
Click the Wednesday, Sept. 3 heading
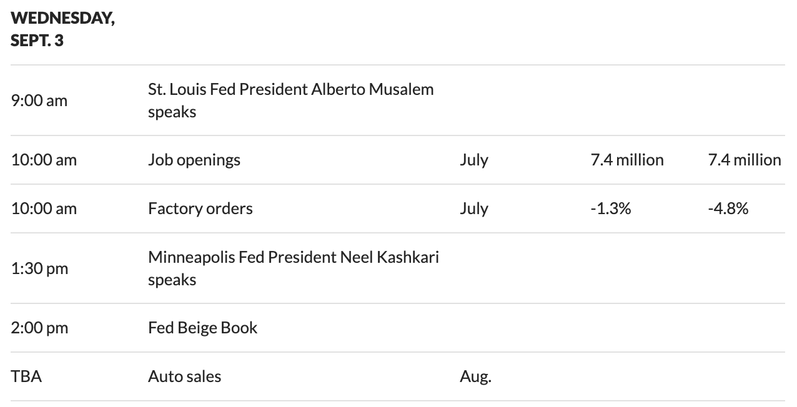62,30
